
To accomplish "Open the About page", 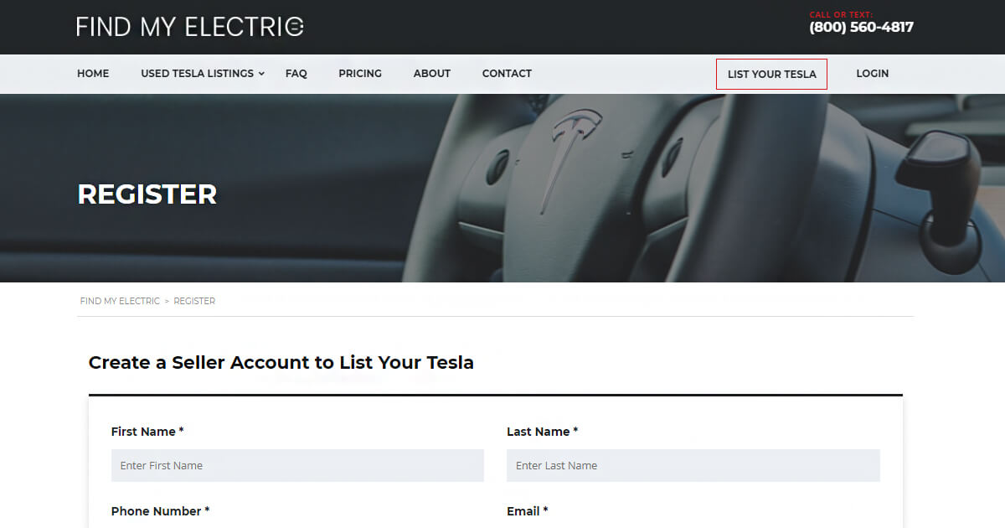I will (x=431, y=74).
